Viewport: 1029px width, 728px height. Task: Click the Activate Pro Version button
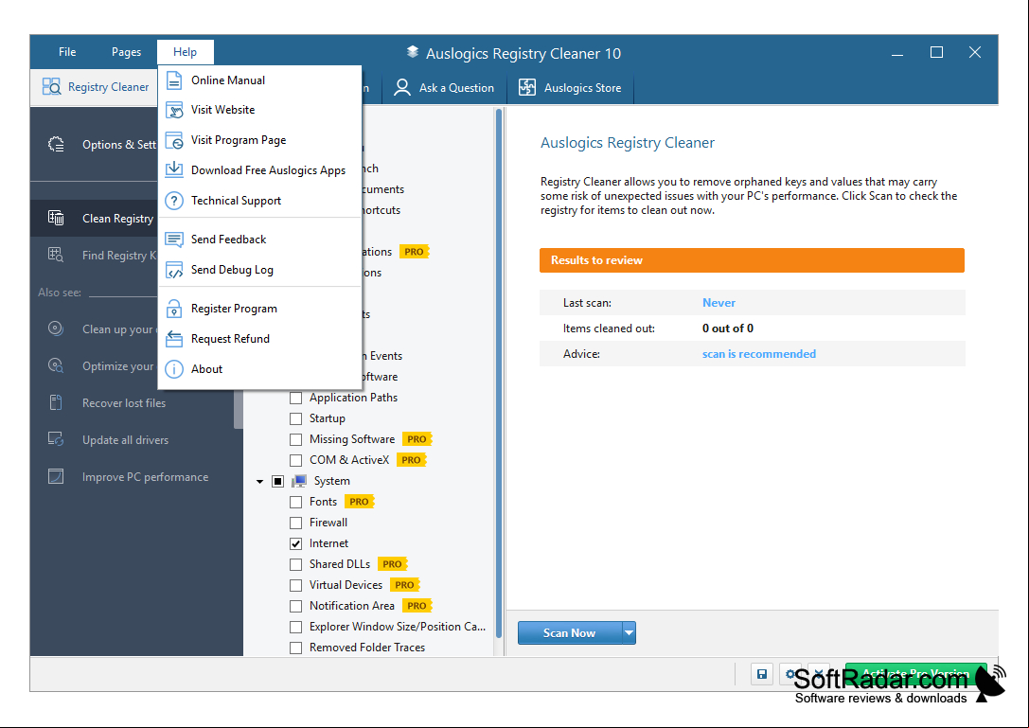[x=916, y=673]
